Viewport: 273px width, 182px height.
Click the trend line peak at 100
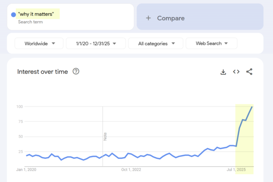point(252,107)
